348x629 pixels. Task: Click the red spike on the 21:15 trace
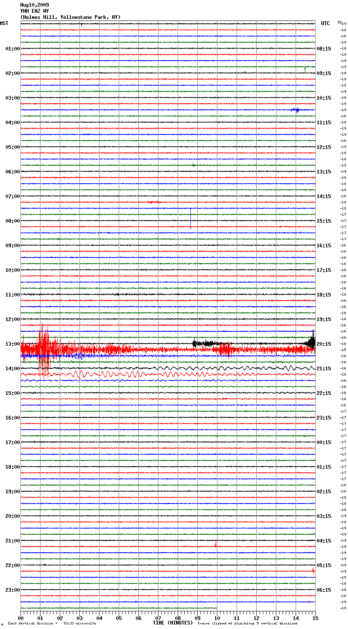coord(215,544)
